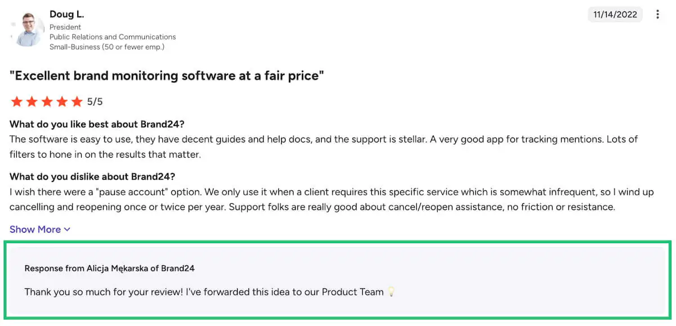Click the third red rating star
676x326 pixels.
coord(47,102)
